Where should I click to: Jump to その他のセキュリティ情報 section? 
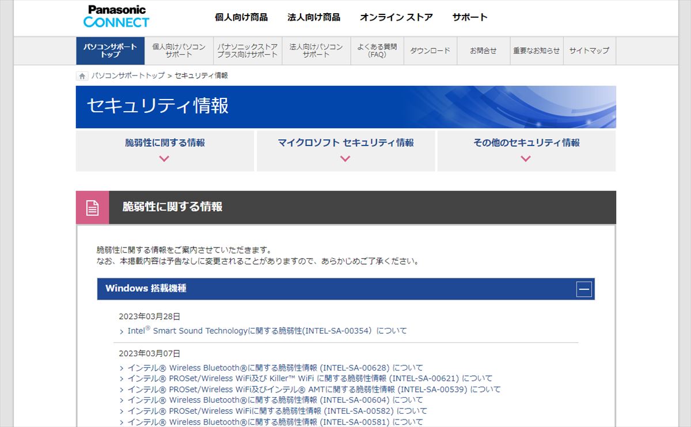[526, 151]
